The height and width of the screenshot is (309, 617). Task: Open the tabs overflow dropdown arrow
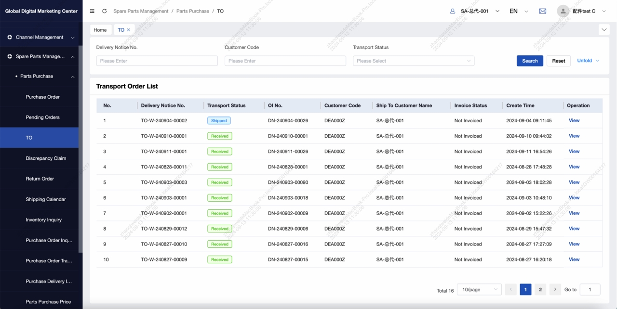pos(604,30)
